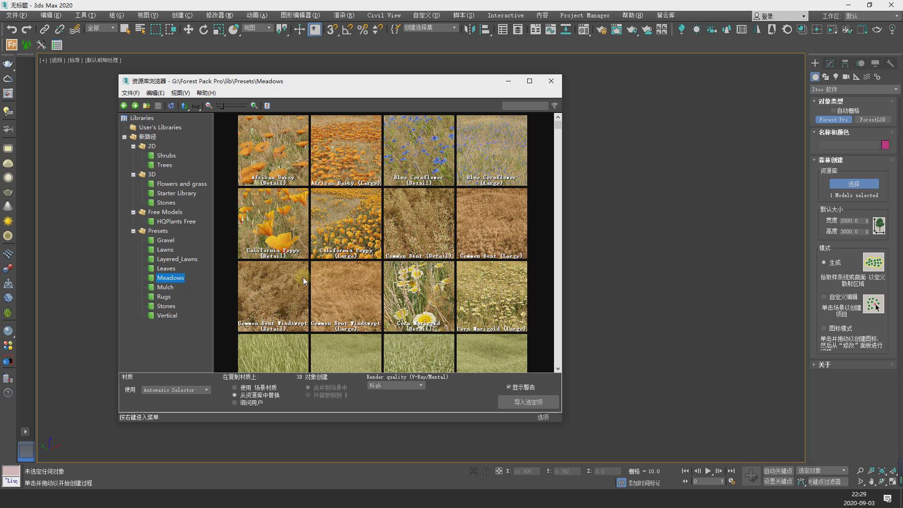Image resolution: width=903 pixels, height=508 pixels.
Task: Open the Automatic Selector material dropdown
Action: [176, 390]
